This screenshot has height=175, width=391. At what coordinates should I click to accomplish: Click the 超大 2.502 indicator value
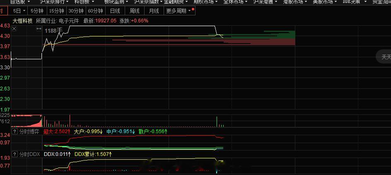tap(57, 132)
